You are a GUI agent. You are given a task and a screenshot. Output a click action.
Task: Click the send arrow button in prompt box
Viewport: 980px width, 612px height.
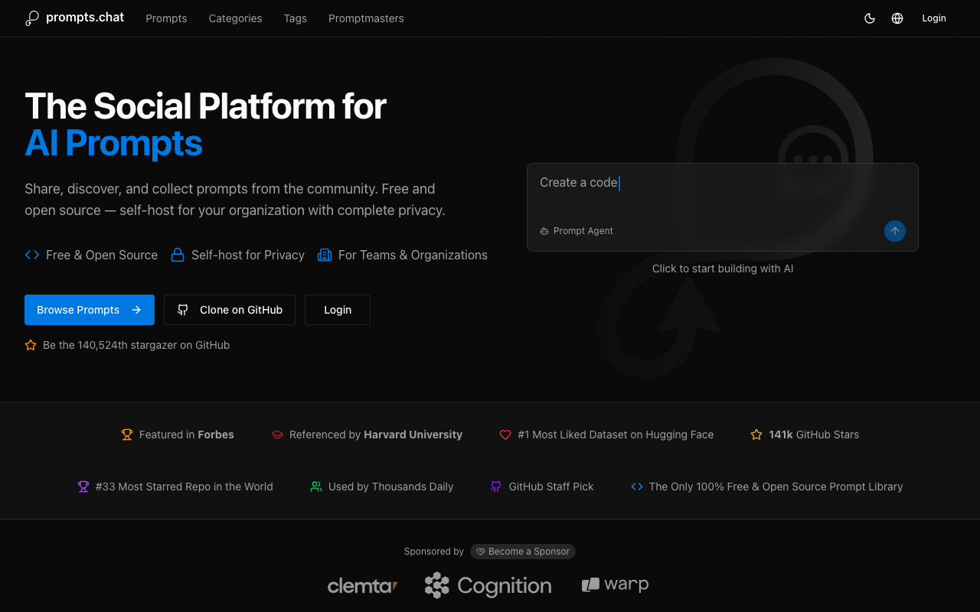click(894, 231)
